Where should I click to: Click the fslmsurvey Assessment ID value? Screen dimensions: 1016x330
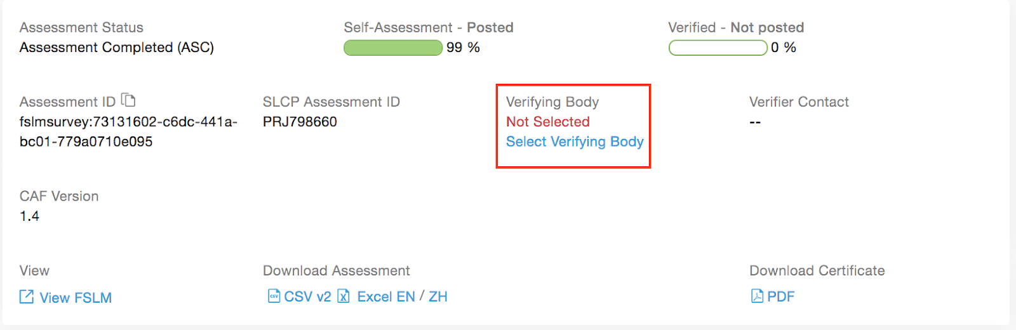point(128,131)
